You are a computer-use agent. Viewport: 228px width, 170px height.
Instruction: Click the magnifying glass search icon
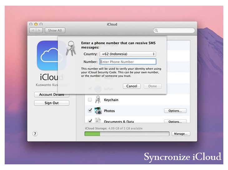pos(156,30)
